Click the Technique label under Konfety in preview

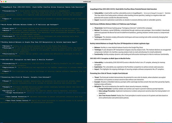pos(98,50)
